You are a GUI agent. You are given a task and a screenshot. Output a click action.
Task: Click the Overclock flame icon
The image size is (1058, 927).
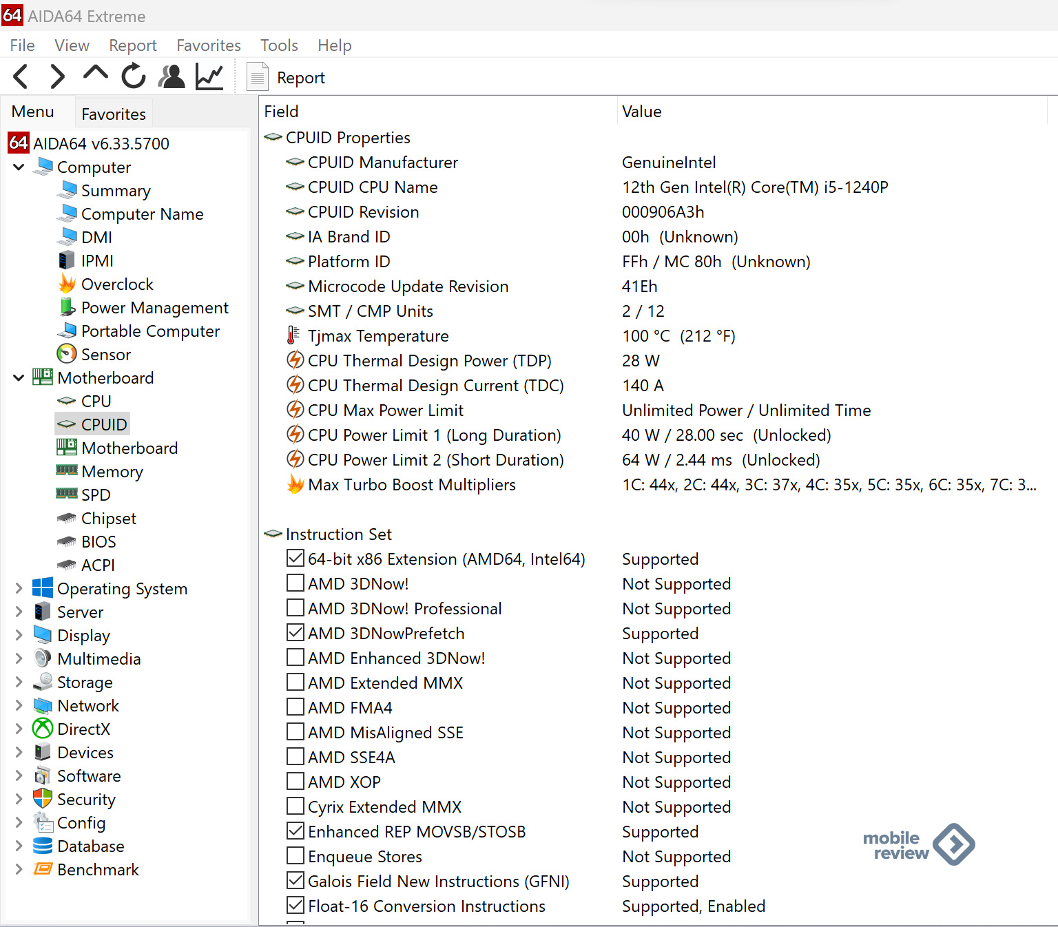tap(67, 284)
